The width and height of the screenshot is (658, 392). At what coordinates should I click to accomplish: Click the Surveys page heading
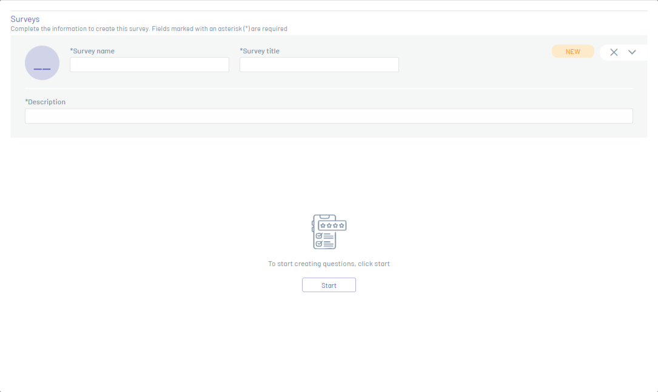click(x=25, y=19)
